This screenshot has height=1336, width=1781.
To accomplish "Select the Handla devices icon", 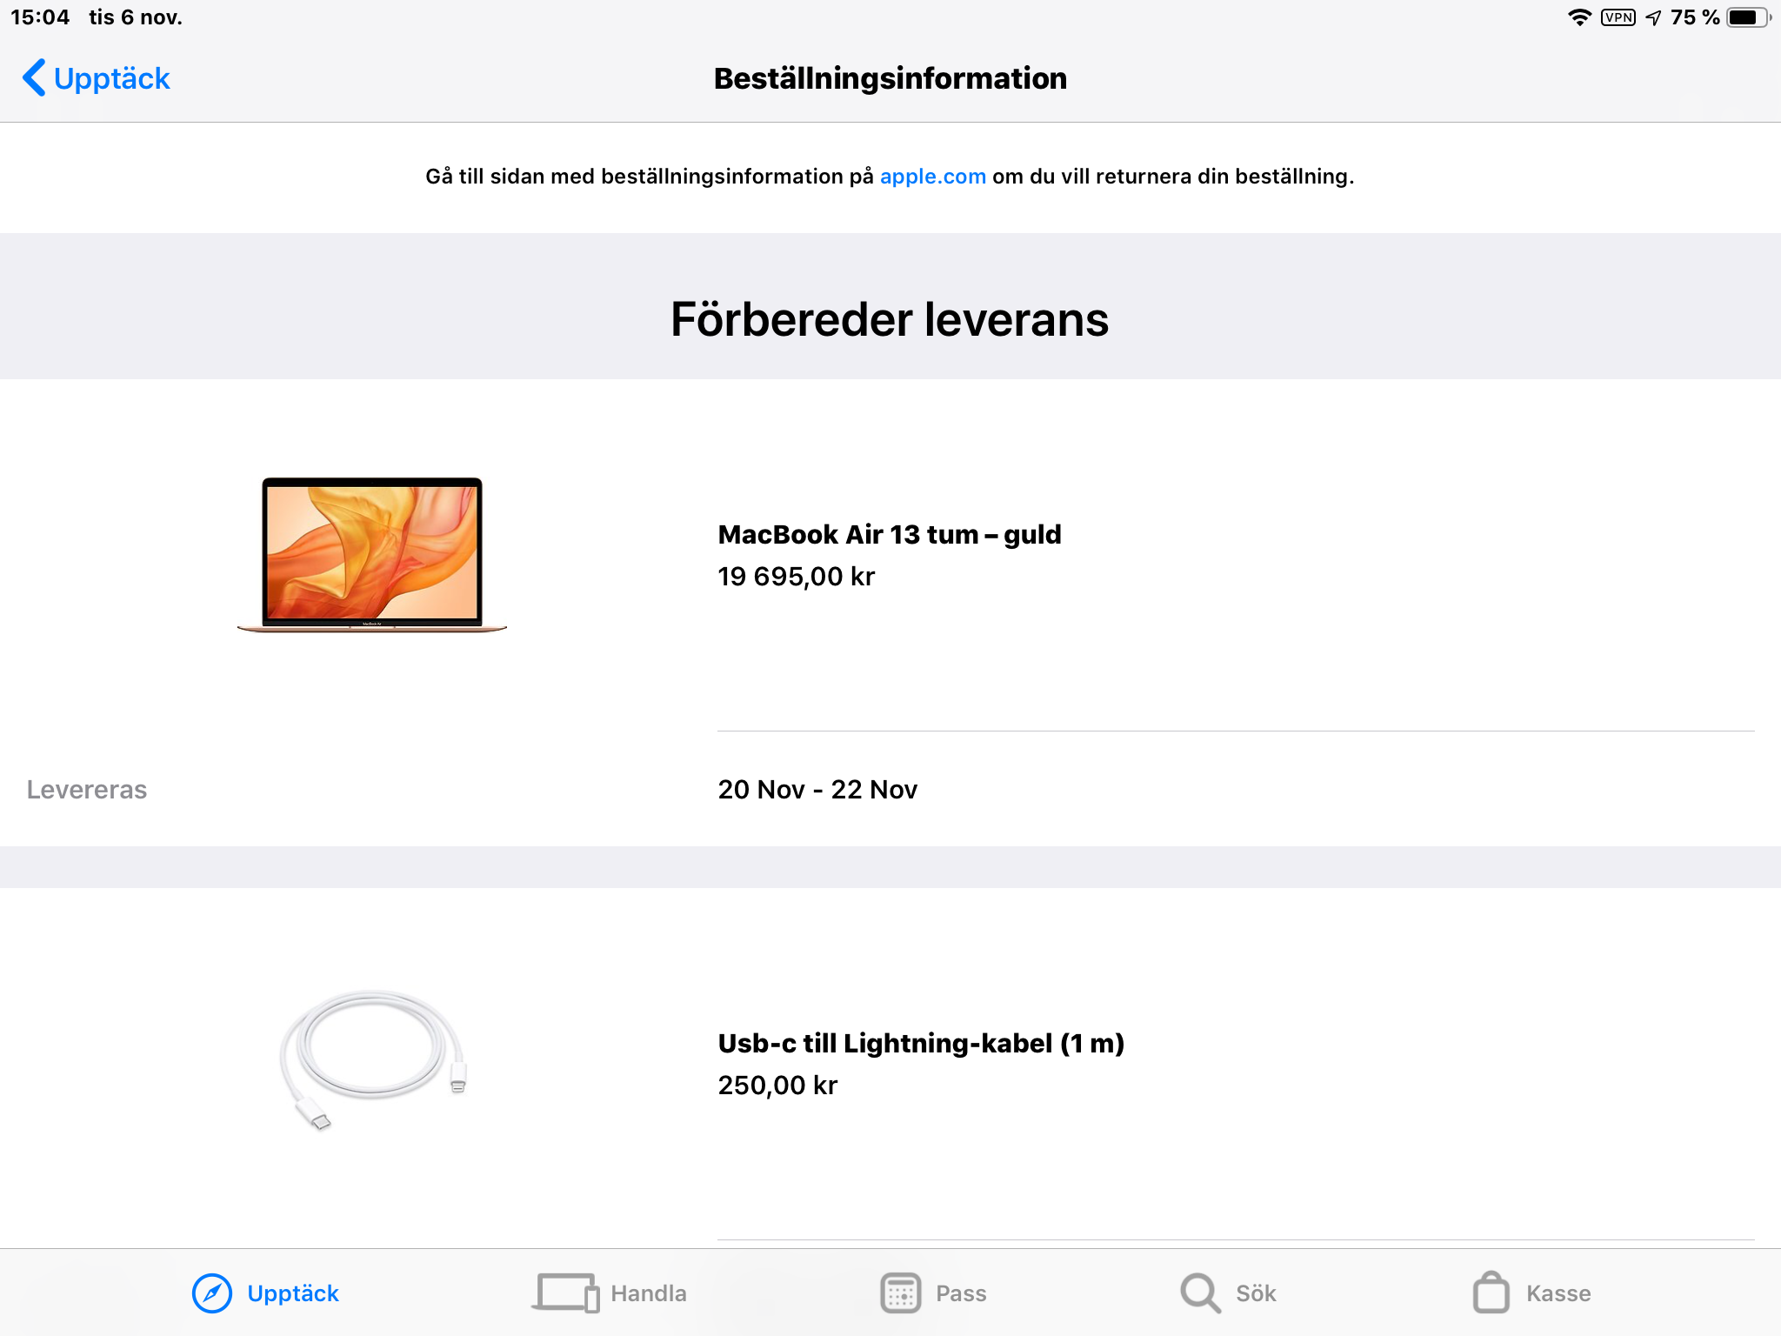I will click(x=566, y=1293).
